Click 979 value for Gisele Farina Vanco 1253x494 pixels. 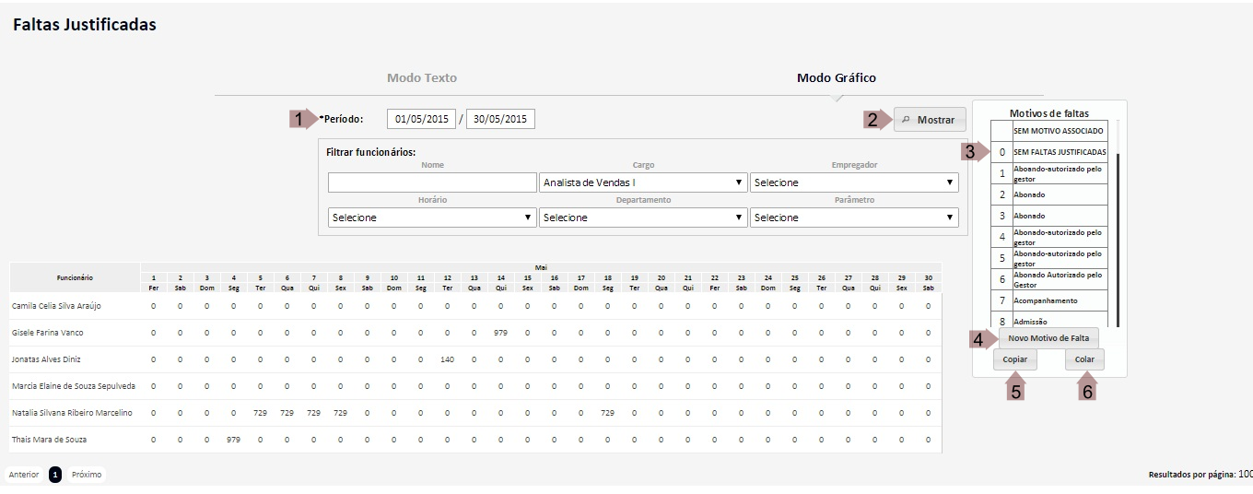500,333
